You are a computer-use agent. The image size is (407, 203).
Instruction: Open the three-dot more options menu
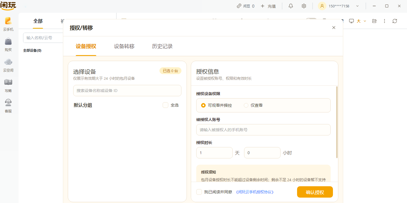384,21
